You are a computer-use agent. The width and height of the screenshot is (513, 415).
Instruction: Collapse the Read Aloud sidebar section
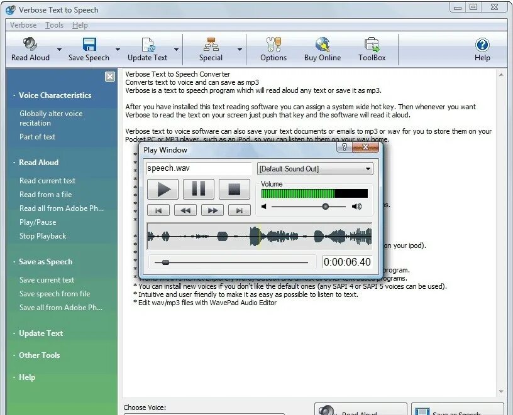point(38,163)
